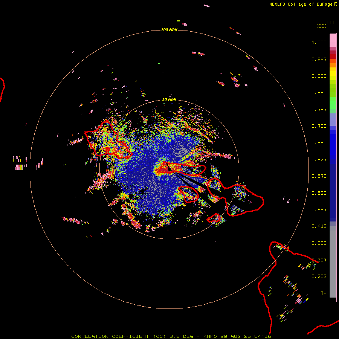Click the 0.680 scale value
The height and width of the screenshot is (339, 339).
coord(319,143)
